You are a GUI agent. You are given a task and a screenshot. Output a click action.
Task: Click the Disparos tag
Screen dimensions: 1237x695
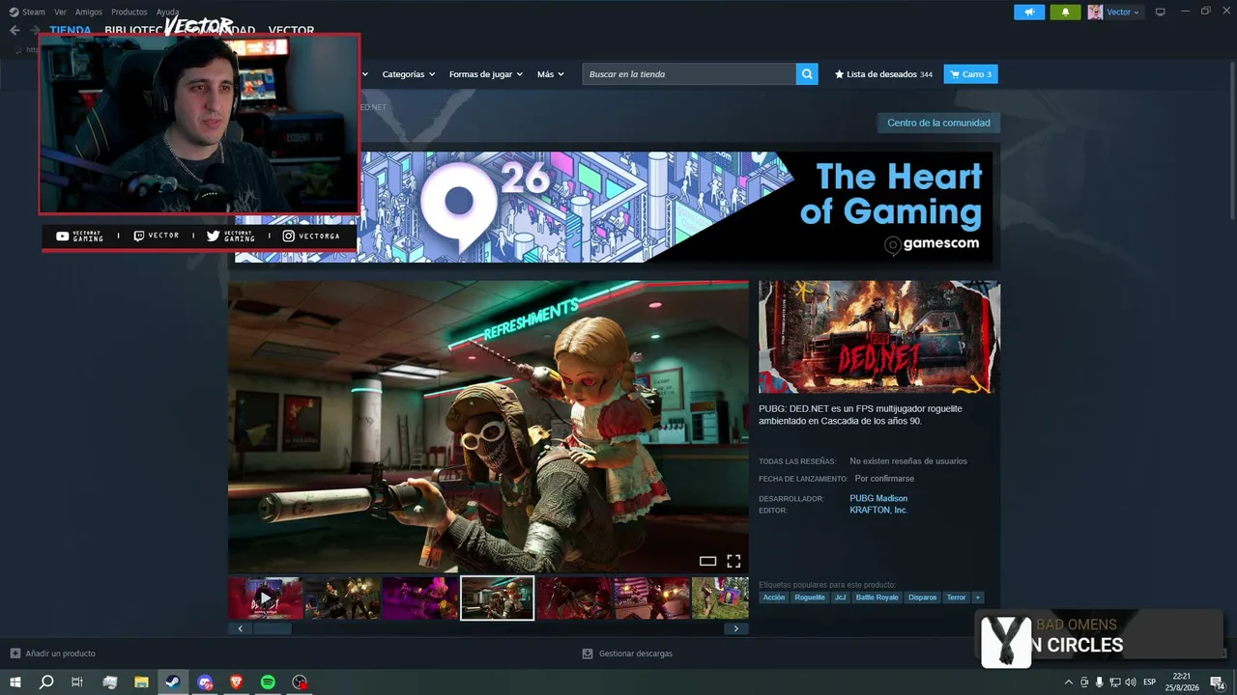pyautogui.click(x=923, y=598)
